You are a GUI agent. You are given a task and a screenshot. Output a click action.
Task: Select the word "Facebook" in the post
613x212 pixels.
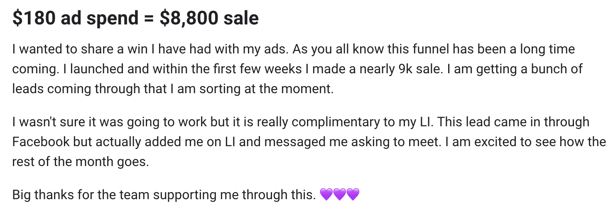tap(41, 142)
